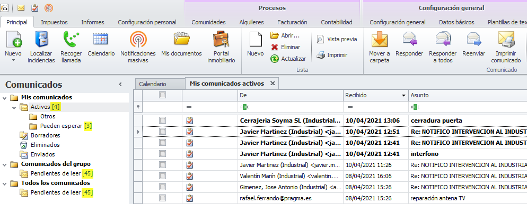The height and width of the screenshot is (204, 527).
Task: Click the De column header
Action: click(x=291, y=96)
